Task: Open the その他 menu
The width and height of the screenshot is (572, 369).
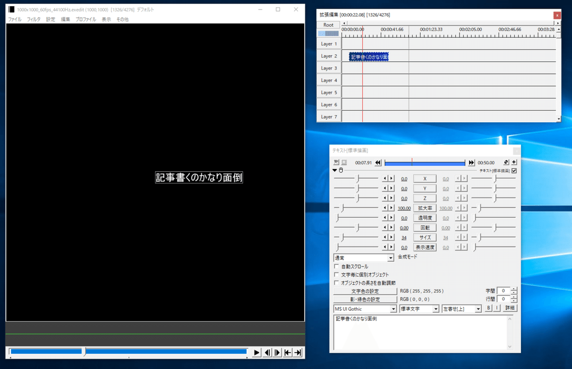Action: pos(123,20)
